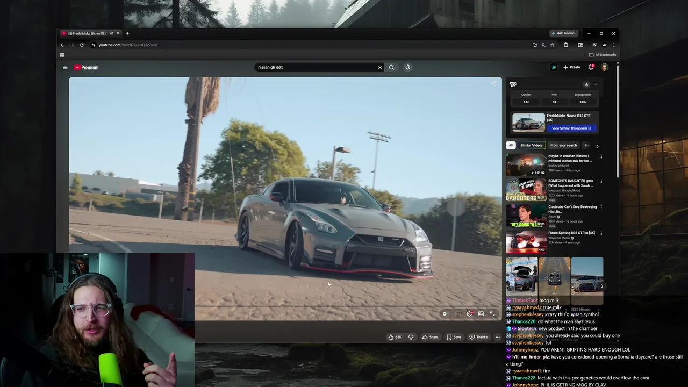Focus the YouTube search field
The width and height of the screenshot is (688, 387).
(316, 67)
